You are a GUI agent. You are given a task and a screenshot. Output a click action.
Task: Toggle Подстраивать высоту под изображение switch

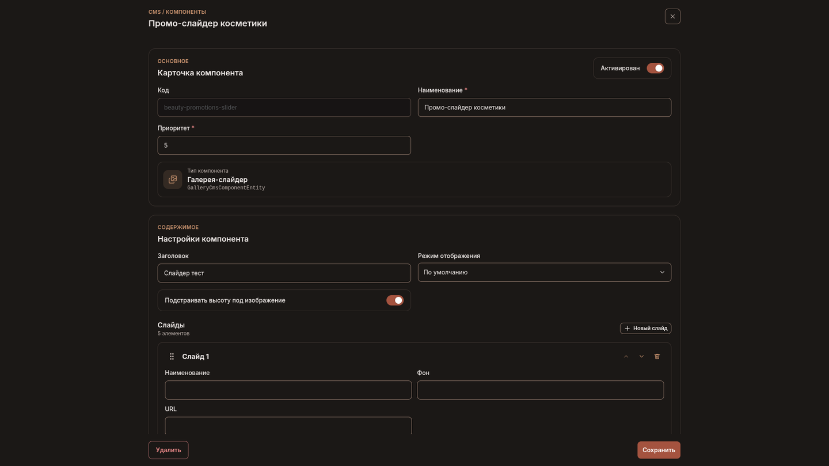[395, 300]
